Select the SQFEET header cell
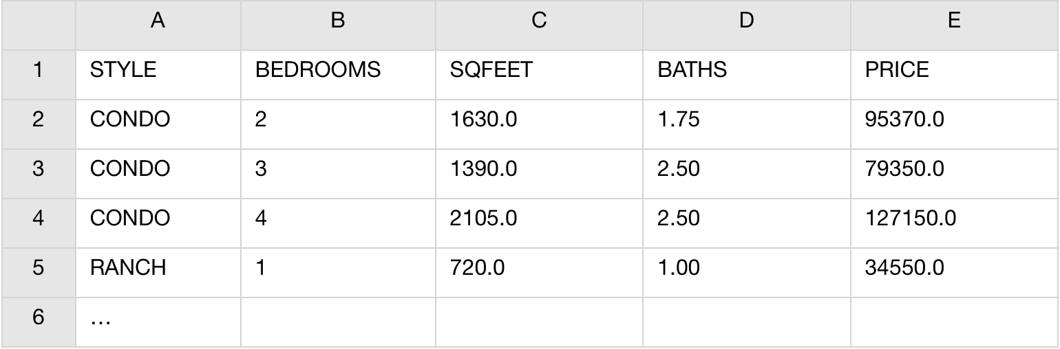This screenshot has height=349, width=1060. [x=539, y=69]
